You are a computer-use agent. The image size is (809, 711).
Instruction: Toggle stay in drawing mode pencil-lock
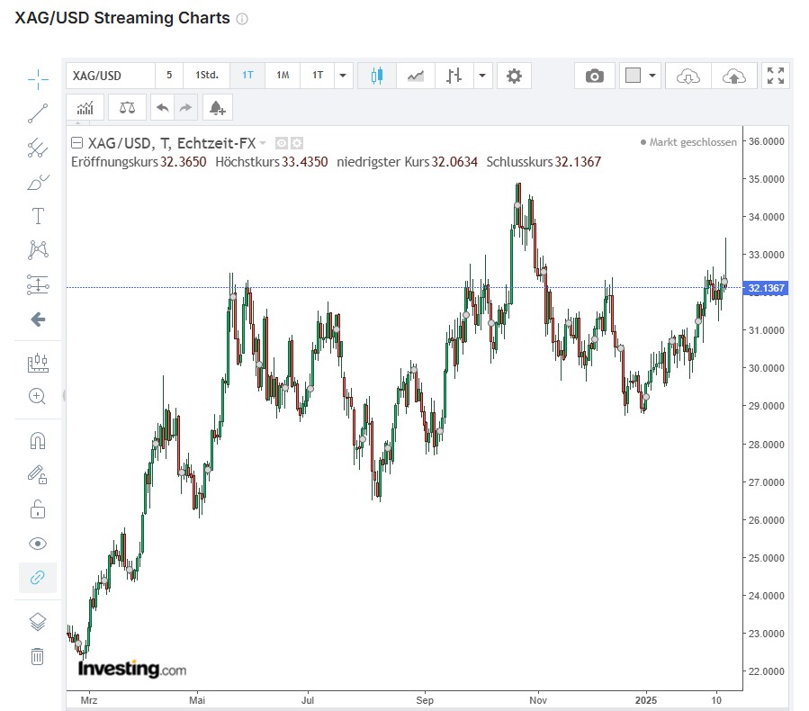click(38, 474)
